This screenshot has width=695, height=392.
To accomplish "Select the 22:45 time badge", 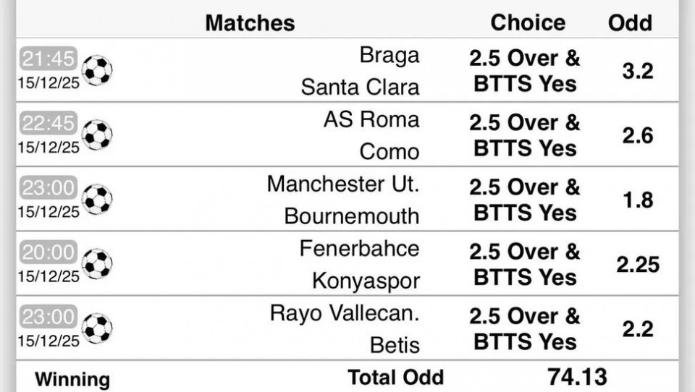I will pyautogui.click(x=48, y=124).
